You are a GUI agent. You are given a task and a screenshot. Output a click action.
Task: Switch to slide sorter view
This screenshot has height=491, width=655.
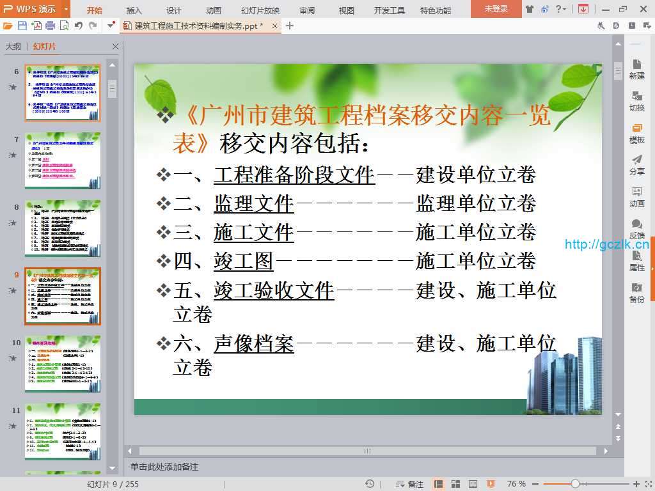click(455, 484)
